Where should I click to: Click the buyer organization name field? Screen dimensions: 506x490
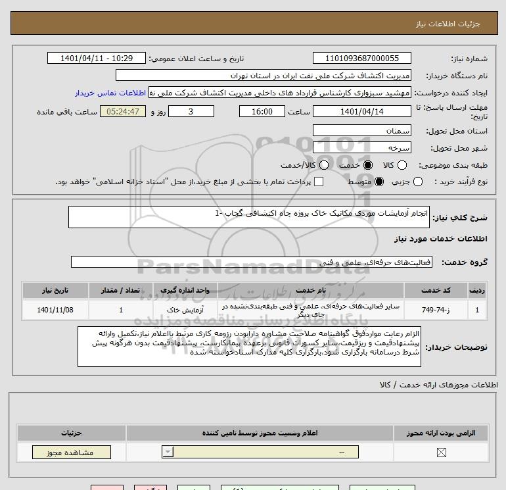pos(264,75)
